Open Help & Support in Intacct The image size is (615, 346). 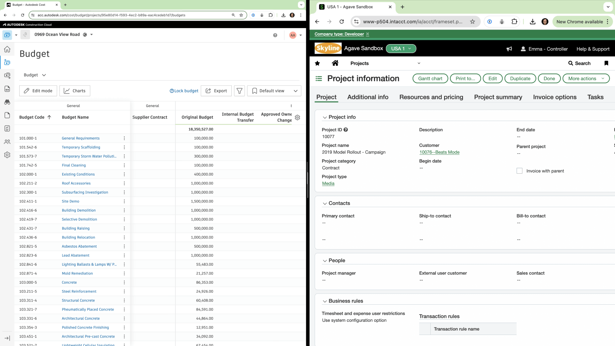click(x=593, y=49)
